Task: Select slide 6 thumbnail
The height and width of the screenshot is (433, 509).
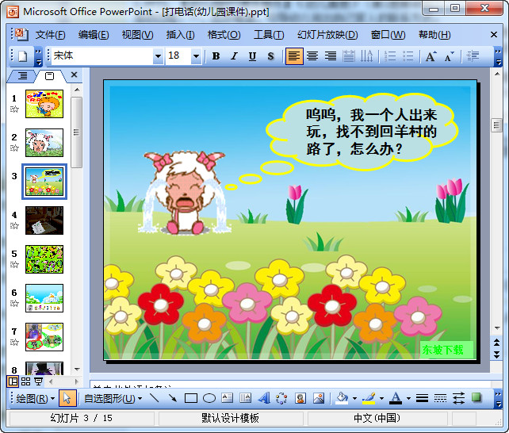Action: [x=44, y=298]
